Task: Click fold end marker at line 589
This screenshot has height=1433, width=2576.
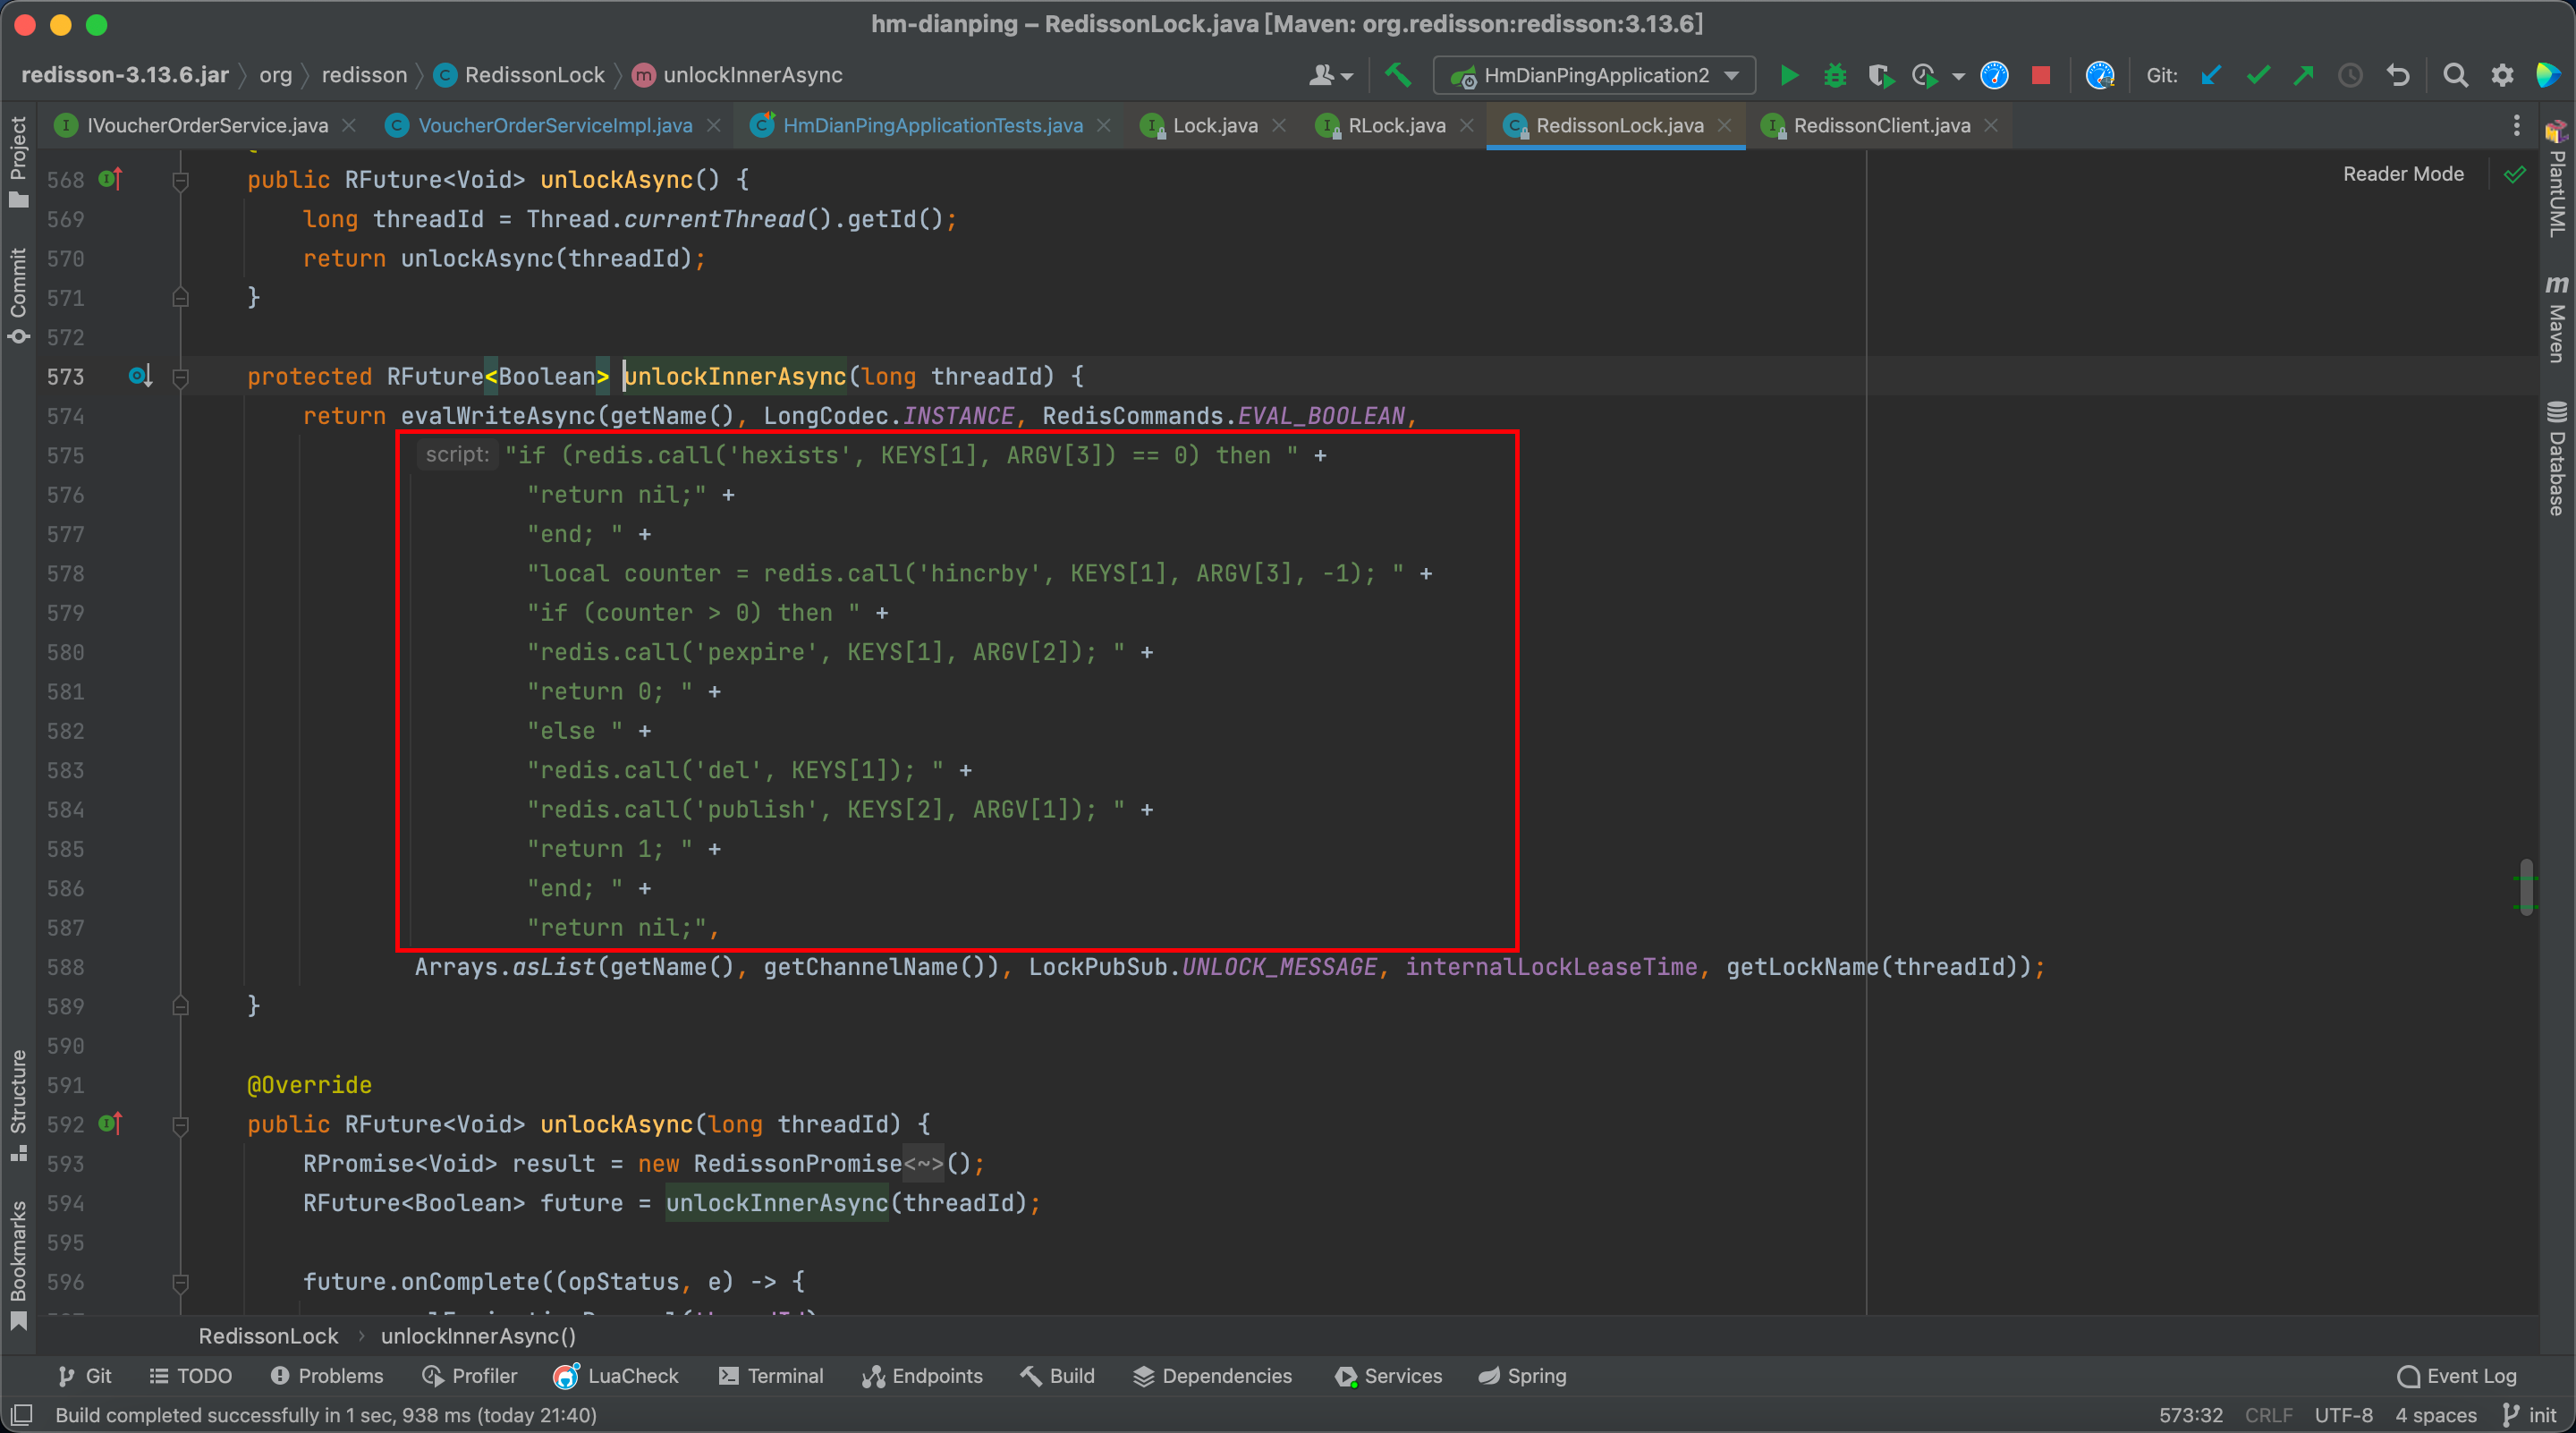Action: click(x=181, y=1006)
